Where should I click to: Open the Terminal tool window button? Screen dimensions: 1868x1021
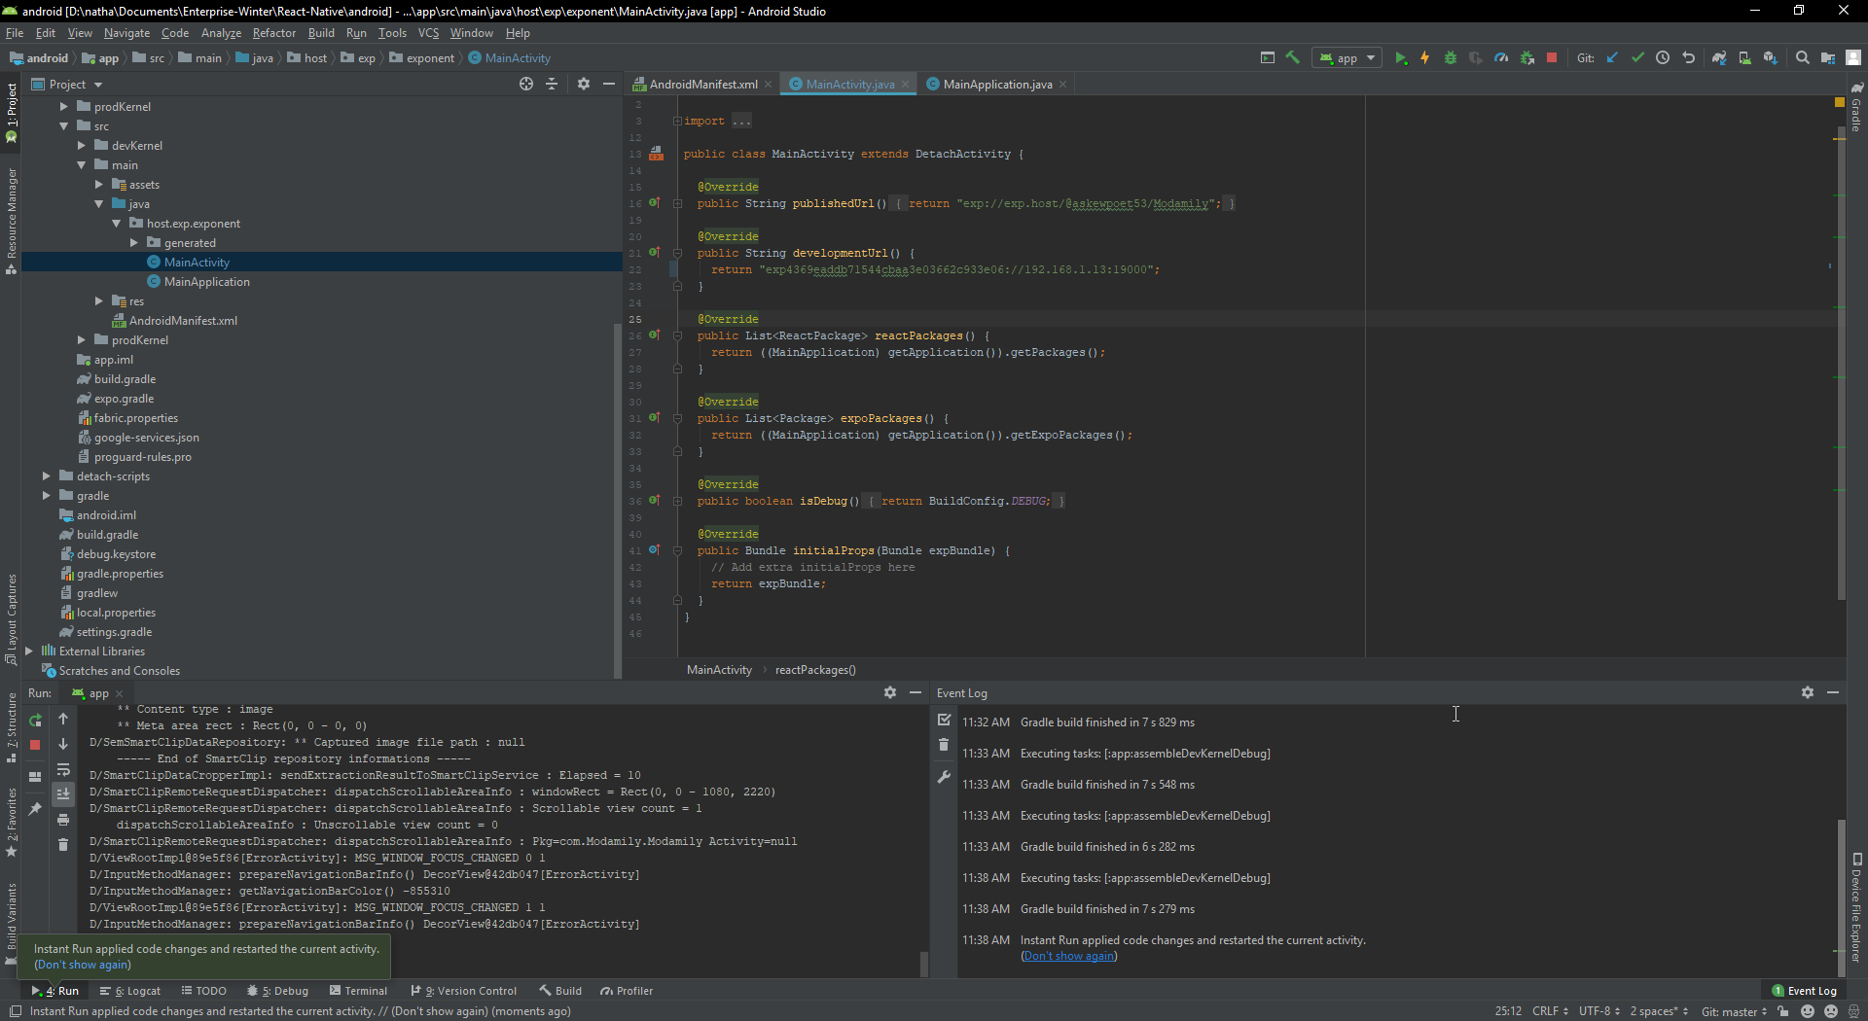coord(358,991)
